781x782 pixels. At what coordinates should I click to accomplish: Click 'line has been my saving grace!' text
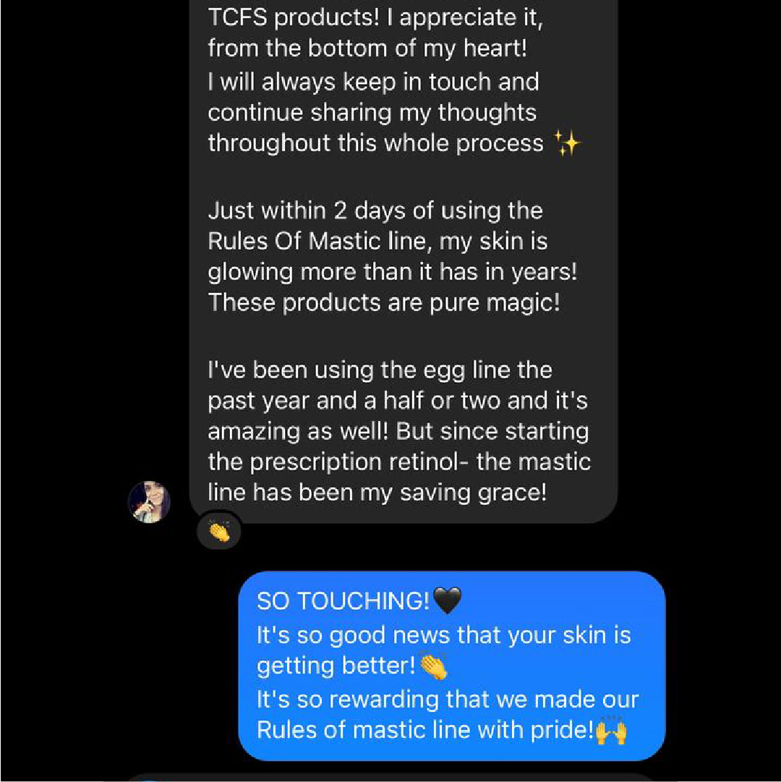click(377, 492)
